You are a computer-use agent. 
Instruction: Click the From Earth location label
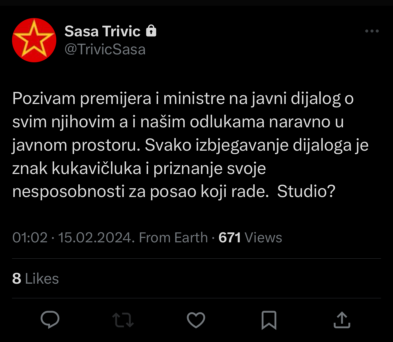173,238
